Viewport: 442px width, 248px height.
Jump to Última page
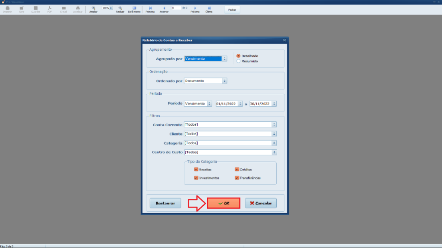point(209,8)
